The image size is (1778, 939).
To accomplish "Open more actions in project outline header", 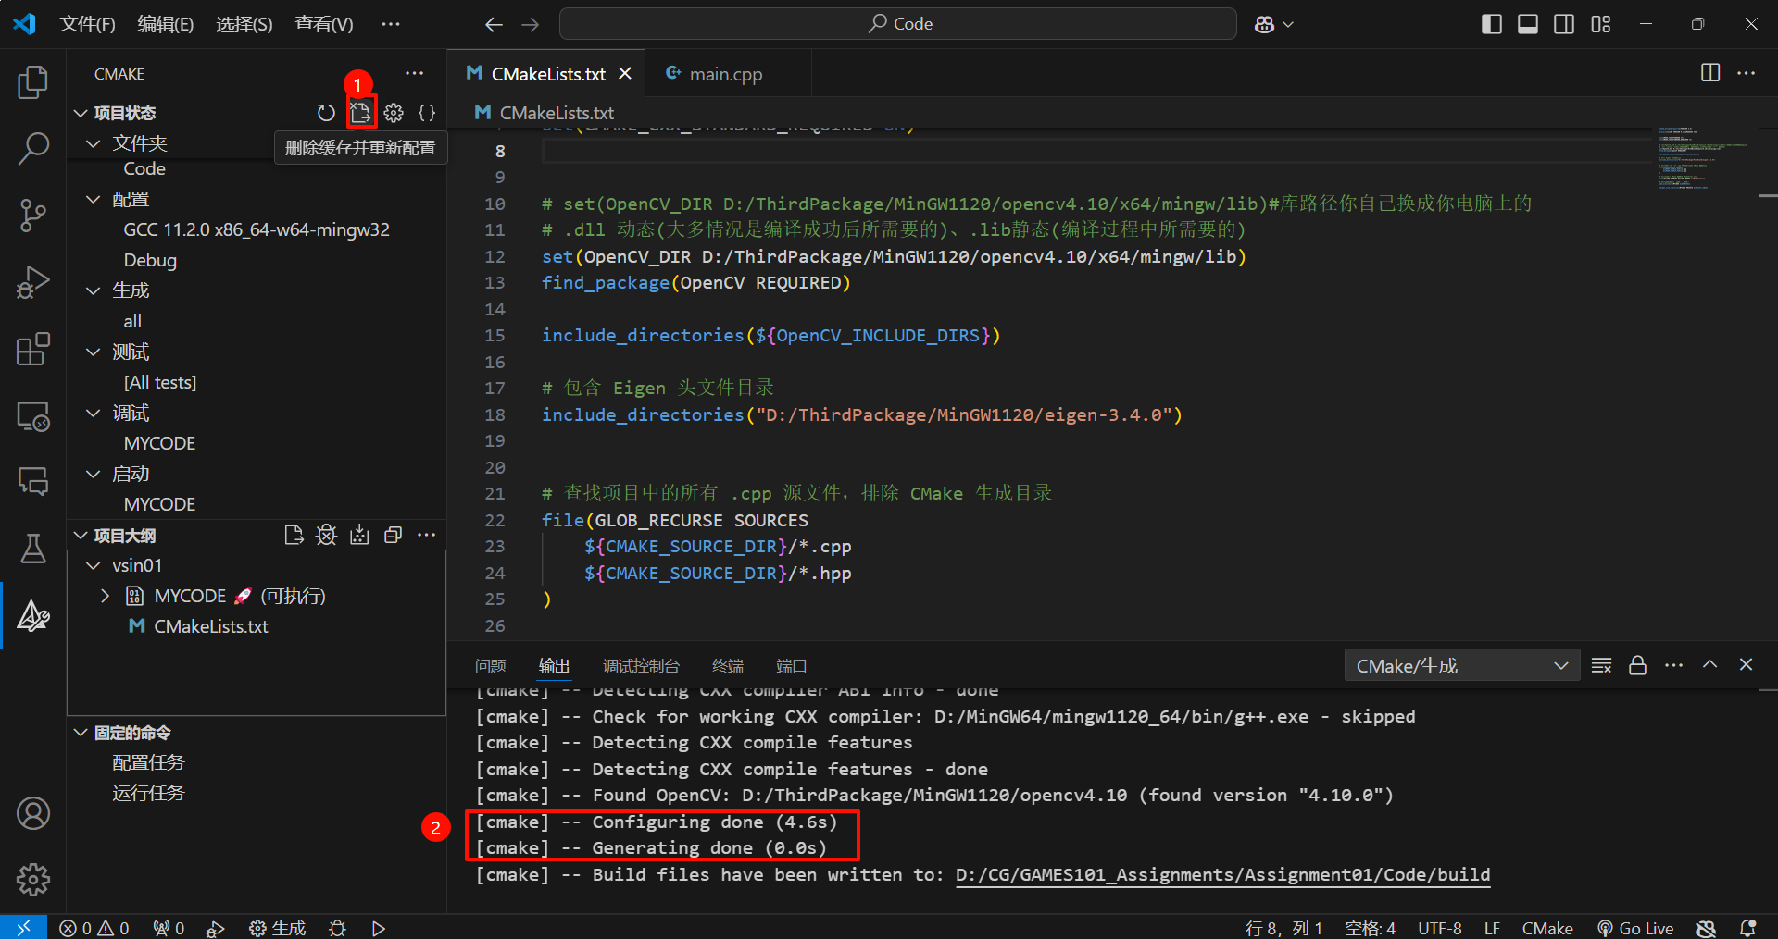I will click(x=426, y=535).
